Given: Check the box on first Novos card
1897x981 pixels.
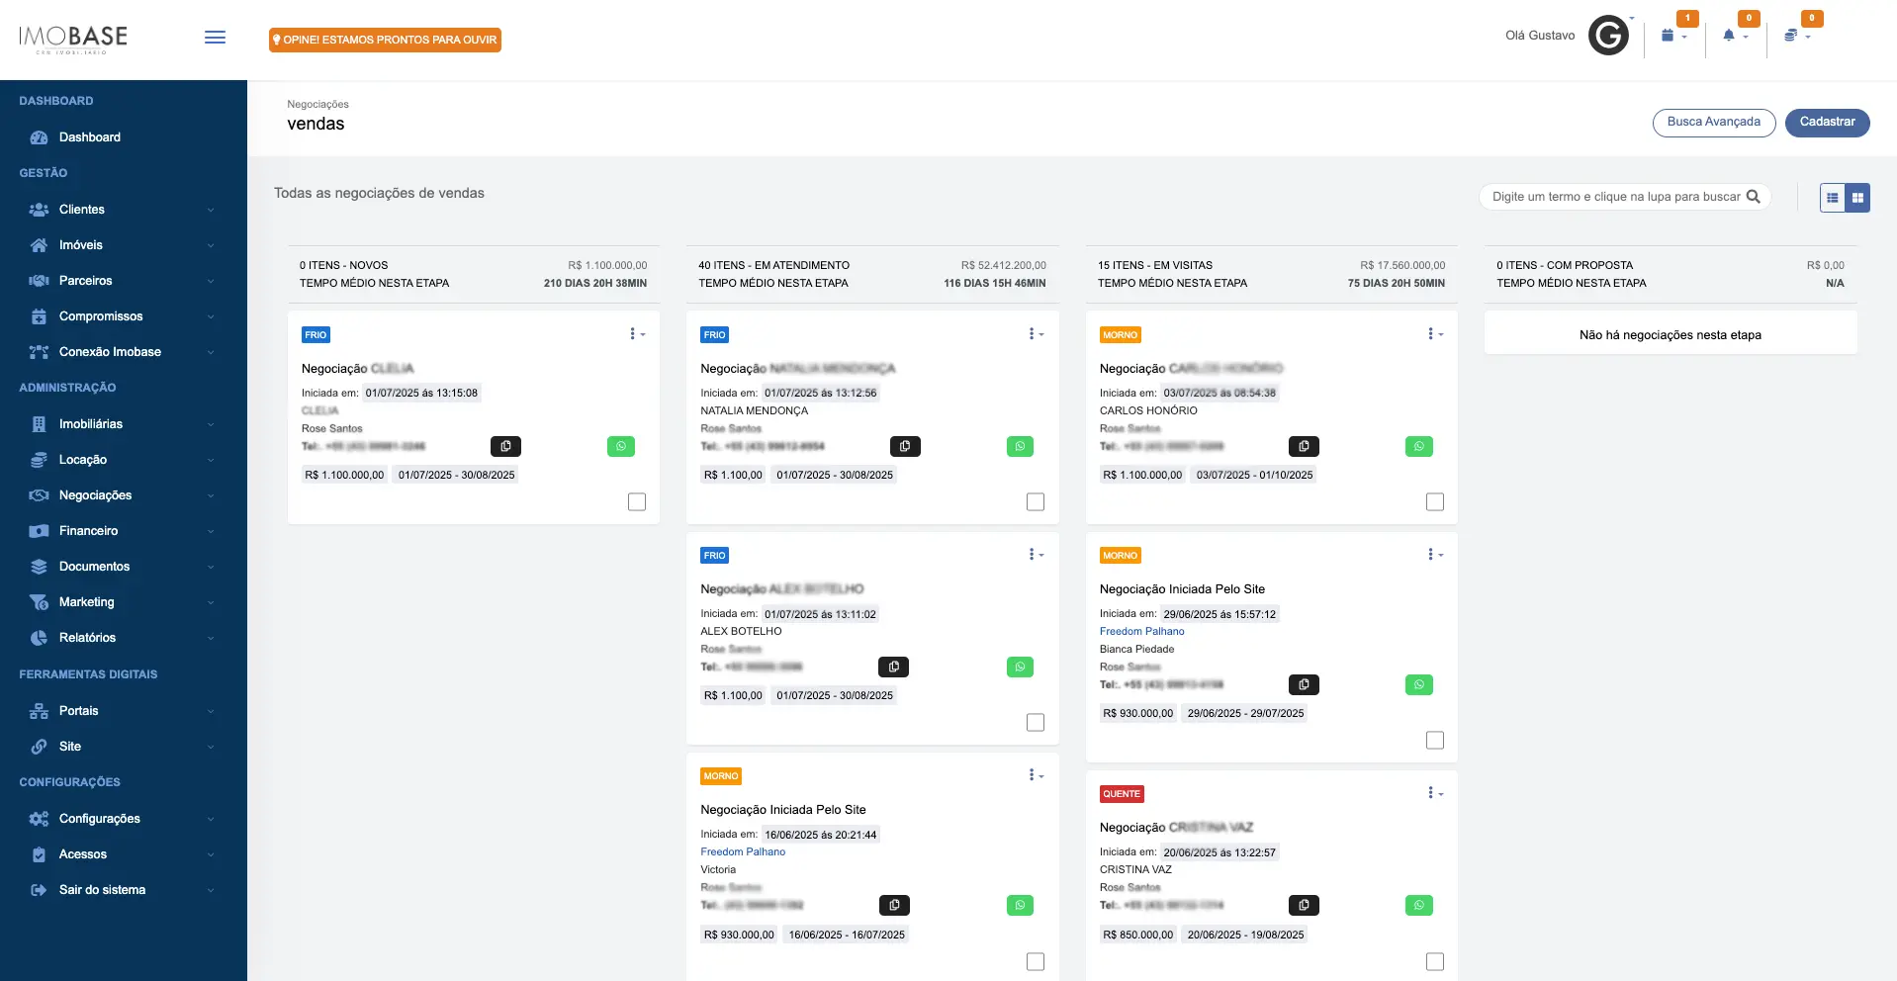Looking at the screenshot, I should tap(637, 502).
